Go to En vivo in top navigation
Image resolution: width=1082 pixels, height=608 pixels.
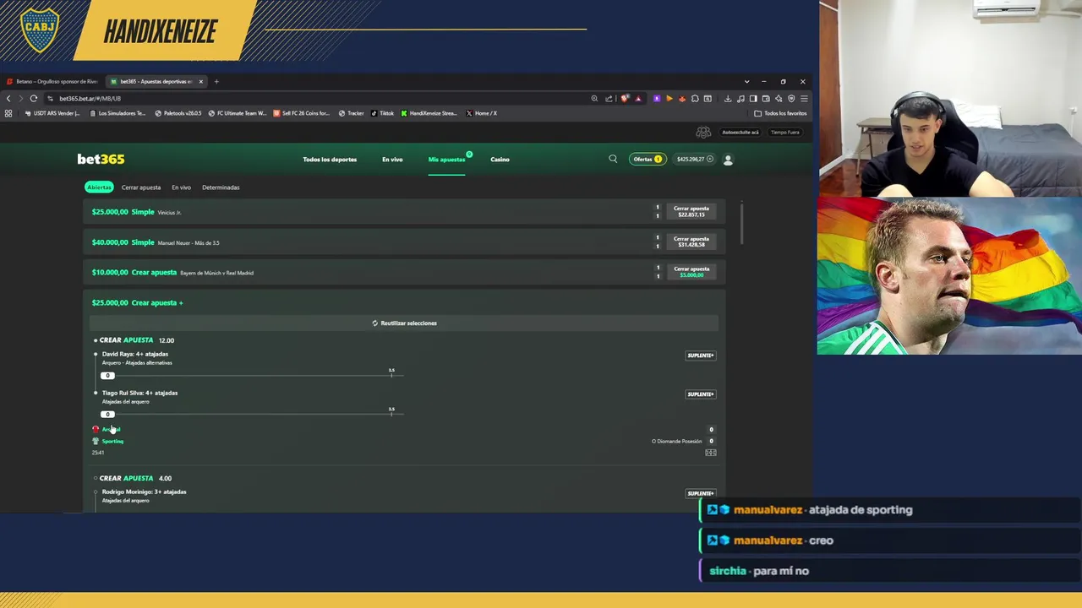392,159
